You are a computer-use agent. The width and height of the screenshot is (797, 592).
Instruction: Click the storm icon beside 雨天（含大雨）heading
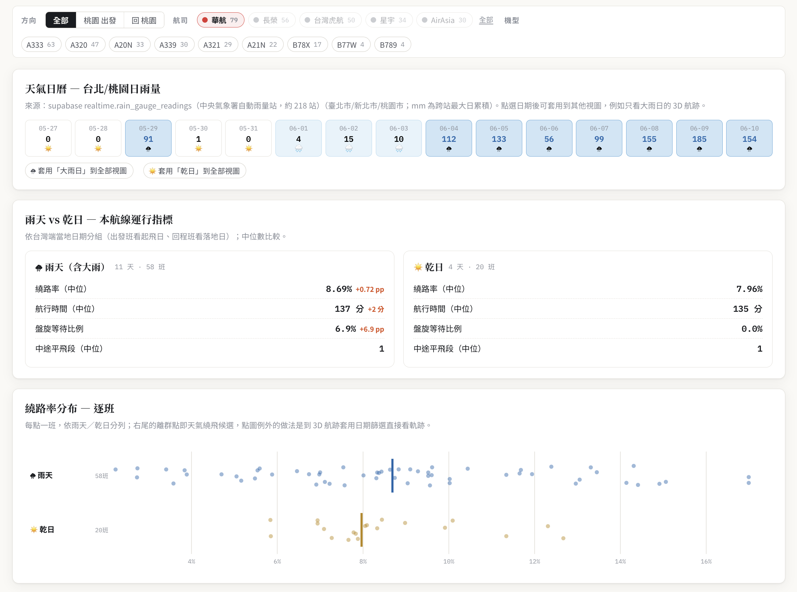tap(39, 268)
